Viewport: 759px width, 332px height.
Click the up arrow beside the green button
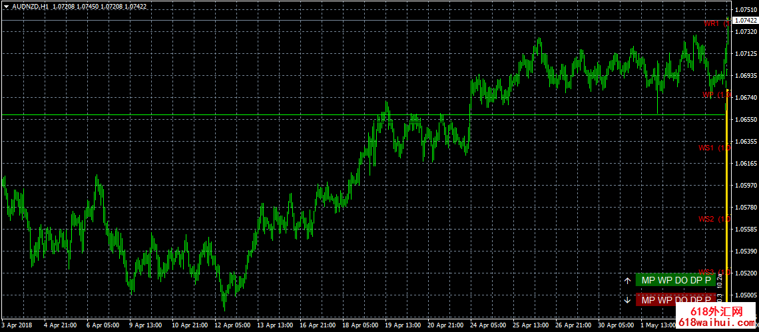(x=627, y=281)
